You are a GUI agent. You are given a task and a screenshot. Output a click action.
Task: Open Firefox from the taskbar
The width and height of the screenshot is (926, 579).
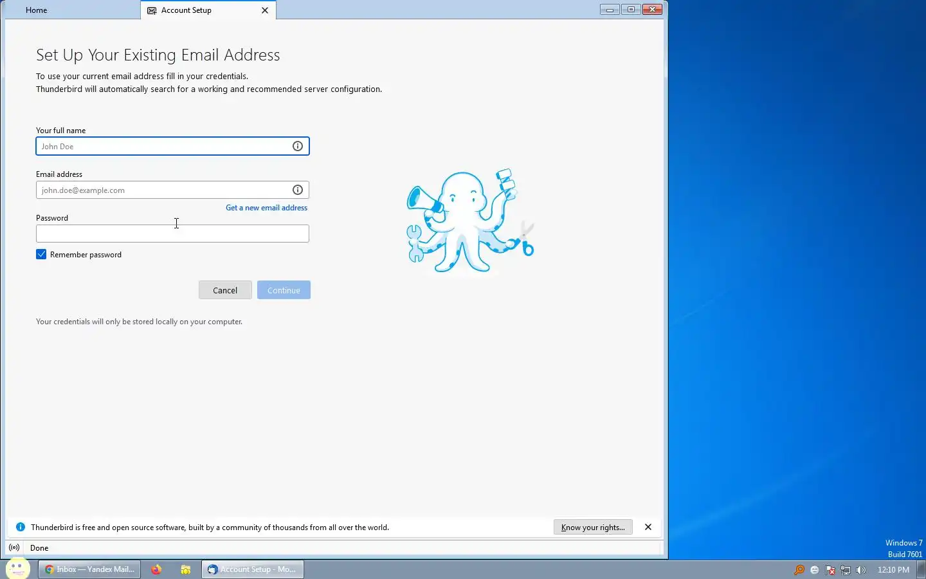[156, 569]
